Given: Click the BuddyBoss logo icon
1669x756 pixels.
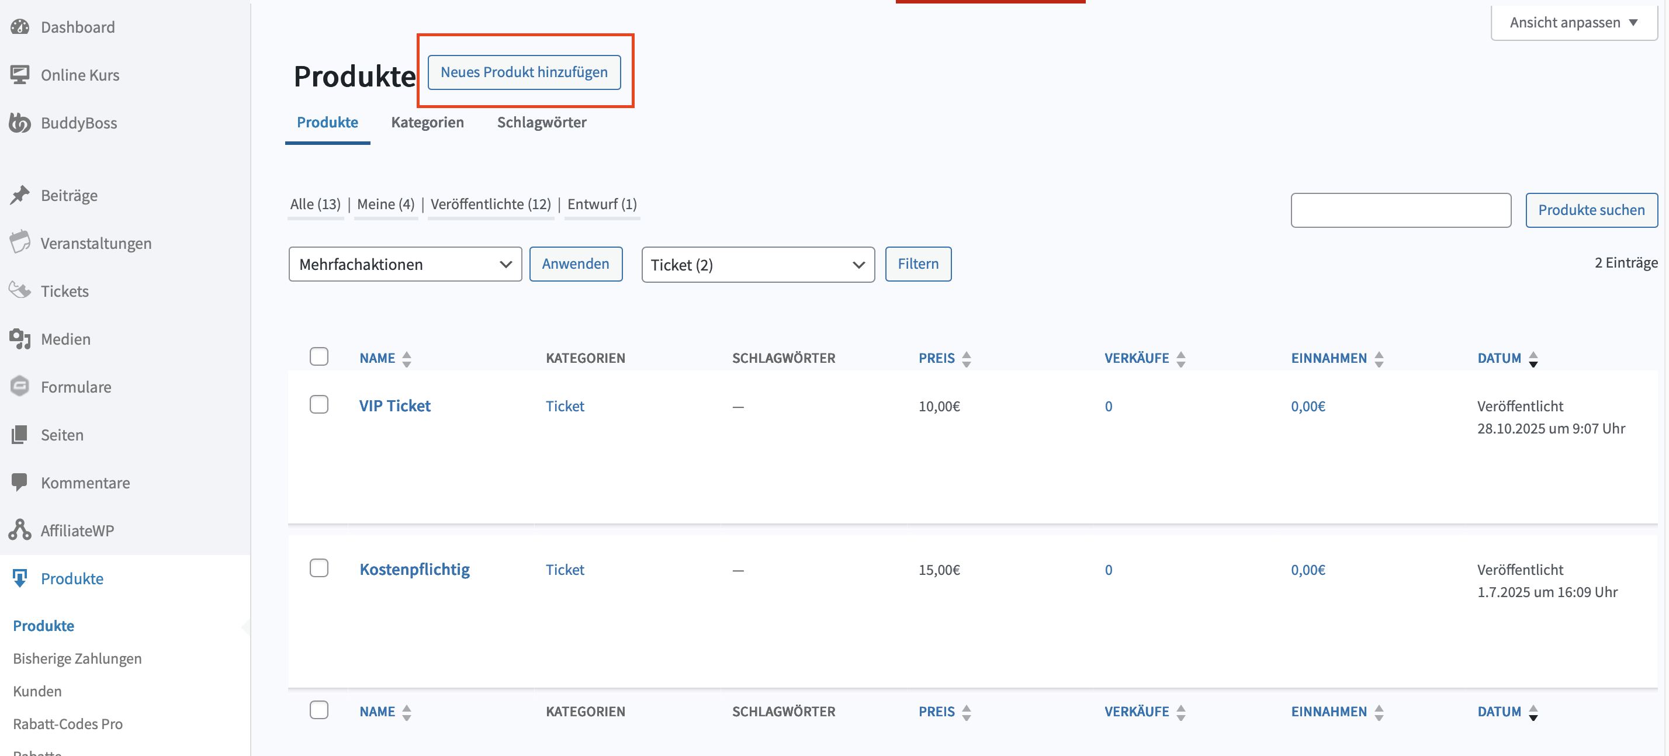Looking at the screenshot, I should [x=20, y=123].
